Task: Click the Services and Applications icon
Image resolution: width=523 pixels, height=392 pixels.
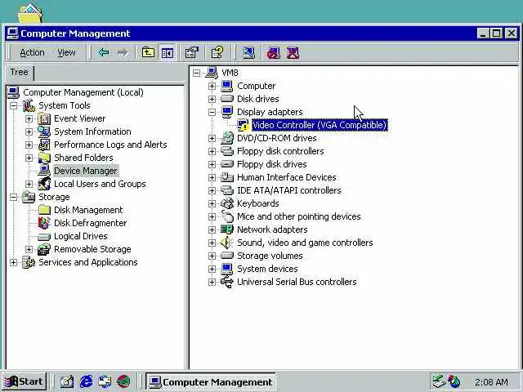Action: (29, 262)
